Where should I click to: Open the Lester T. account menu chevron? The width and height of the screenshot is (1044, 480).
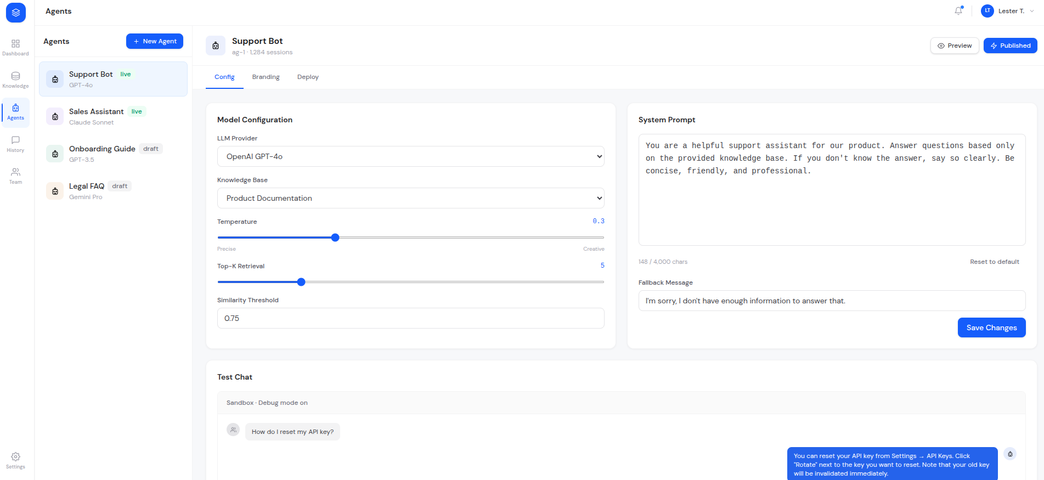click(1032, 11)
